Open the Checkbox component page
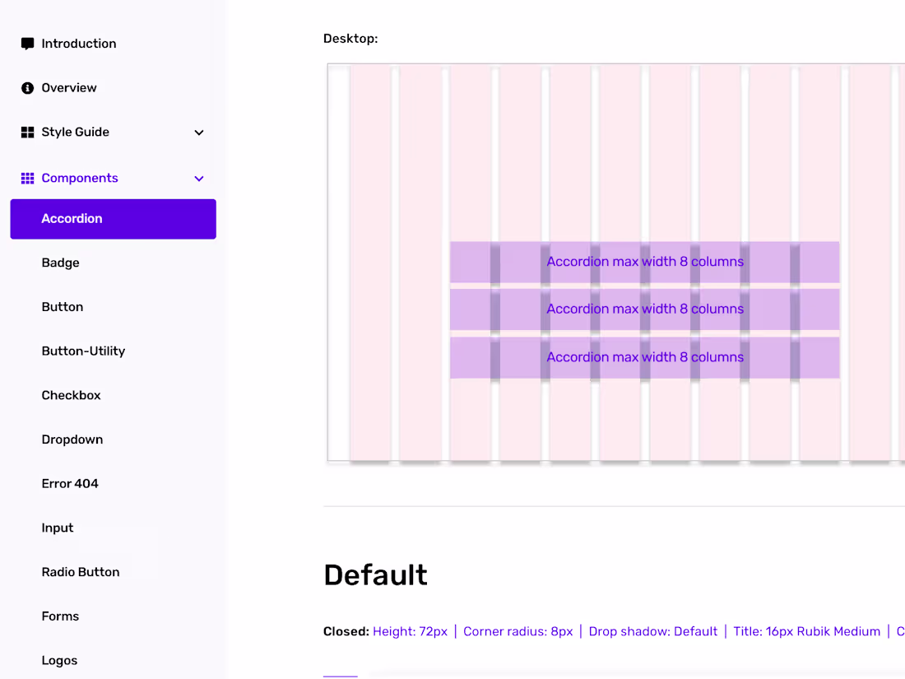Screen dimensions: 905x679 click(x=71, y=395)
